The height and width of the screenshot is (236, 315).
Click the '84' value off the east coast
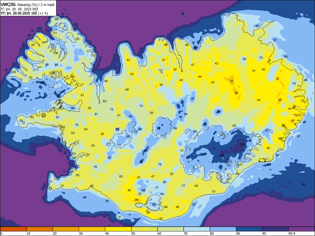pyautogui.click(x=306, y=80)
